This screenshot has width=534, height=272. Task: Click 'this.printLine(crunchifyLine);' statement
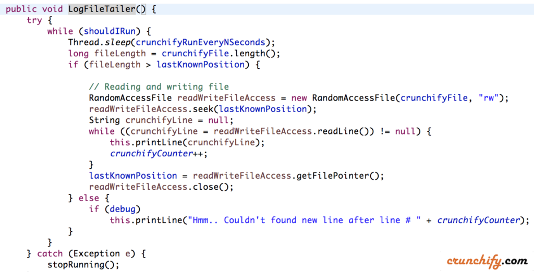click(187, 143)
